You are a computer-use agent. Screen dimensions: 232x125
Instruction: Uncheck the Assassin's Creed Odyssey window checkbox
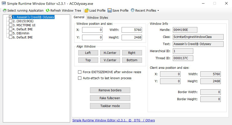[10, 17]
